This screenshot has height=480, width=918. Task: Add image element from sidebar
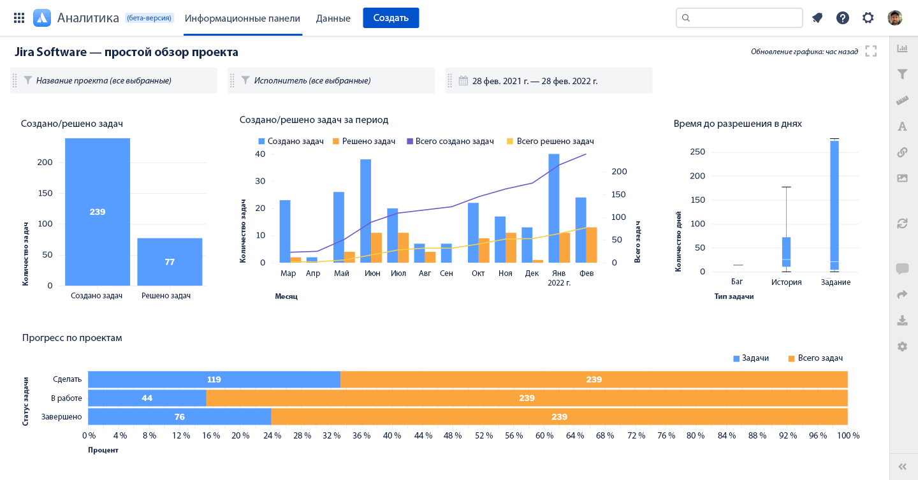(902, 178)
